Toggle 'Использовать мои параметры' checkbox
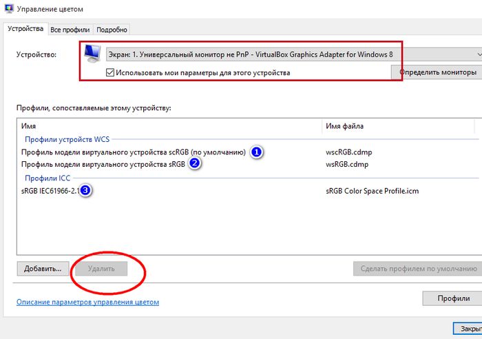482x339 pixels. coord(110,72)
